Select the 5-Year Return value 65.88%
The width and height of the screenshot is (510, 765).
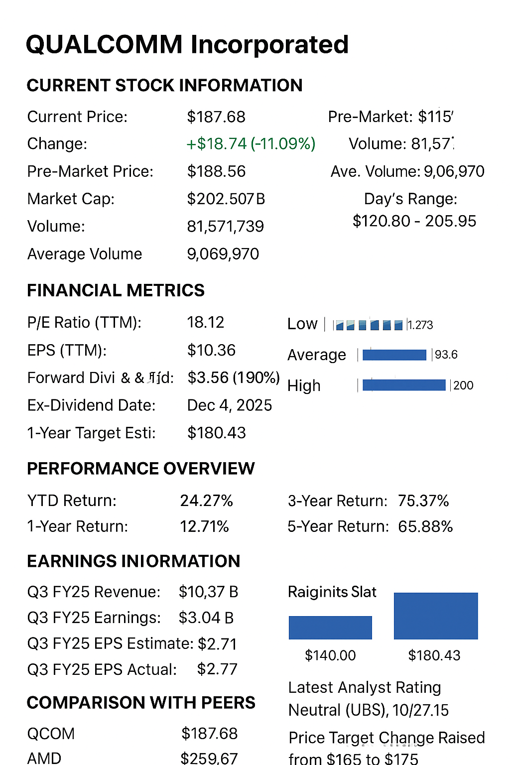425,526
